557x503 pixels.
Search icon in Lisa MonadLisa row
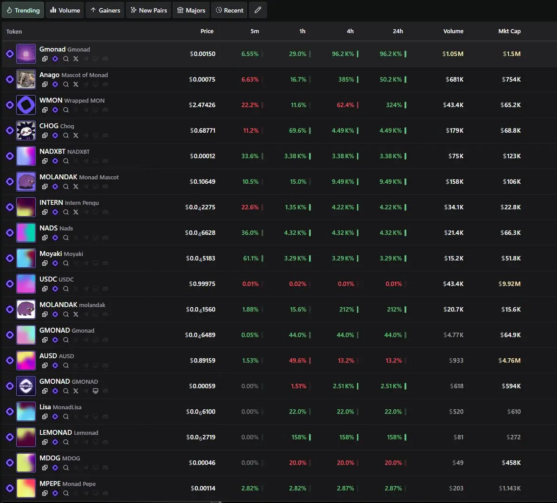(x=66, y=416)
